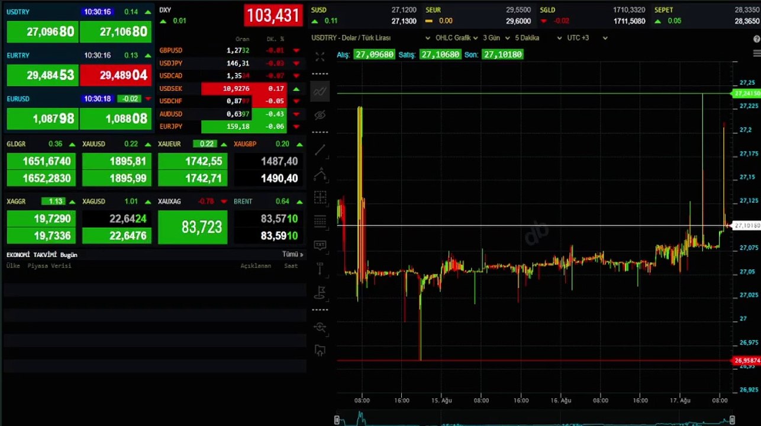Select the flag marker tool
The width and height of the screenshot is (761, 426).
pyautogui.click(x=320, y=292)
